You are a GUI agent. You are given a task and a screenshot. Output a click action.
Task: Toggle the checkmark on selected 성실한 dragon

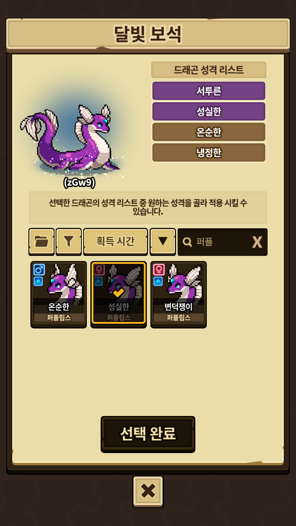(x=118, y=293)
